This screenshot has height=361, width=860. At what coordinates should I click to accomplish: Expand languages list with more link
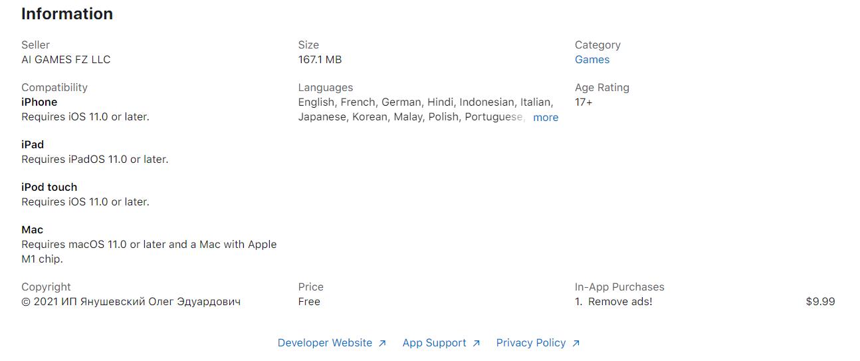point(546,117)
